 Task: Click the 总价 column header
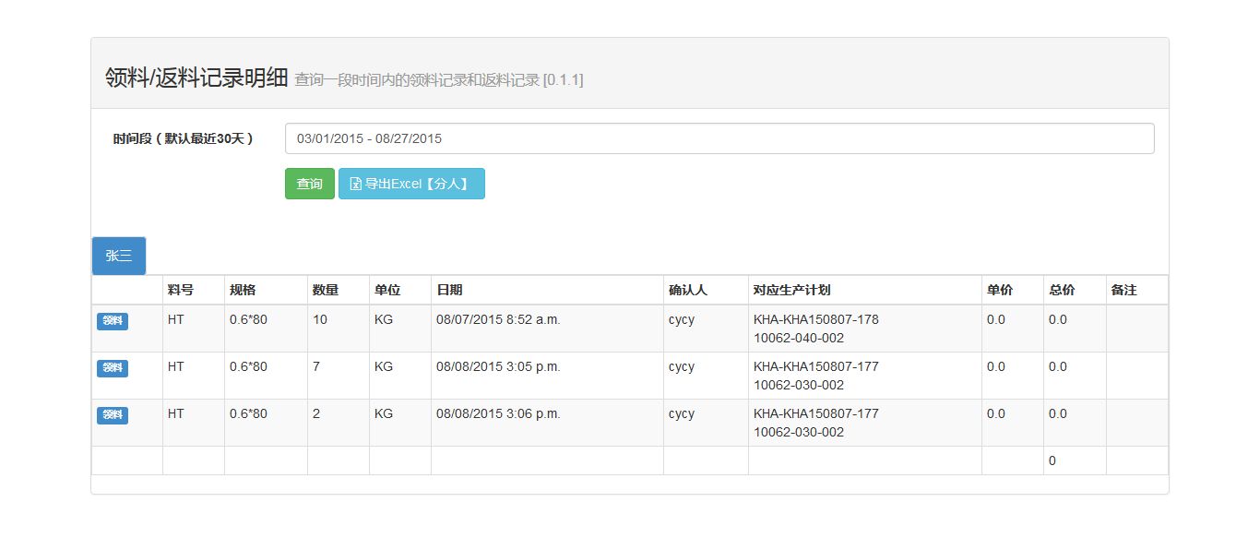pos(1062,290)
